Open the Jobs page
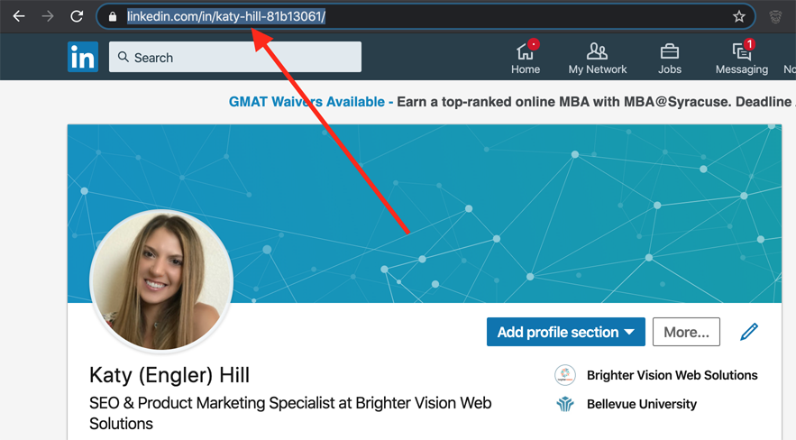 pyautogui.click(x=669, y=59)
